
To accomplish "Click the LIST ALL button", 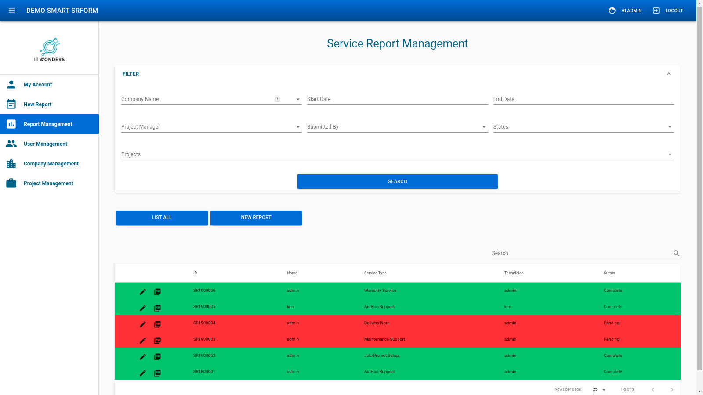I will (161, 217).
